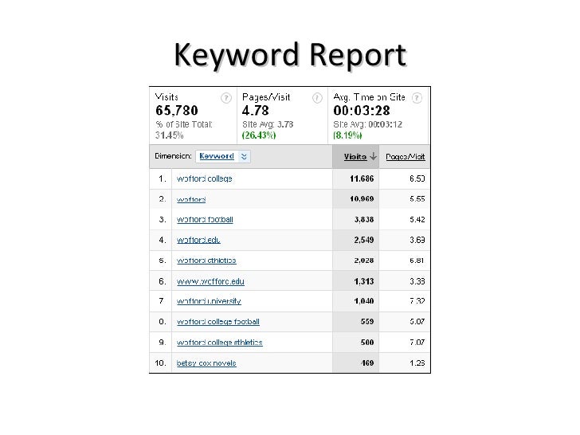The width and height of the screenshot is (580, 435).
Task: Select the 31.45% site total value
Action: (x=169, y=135)
